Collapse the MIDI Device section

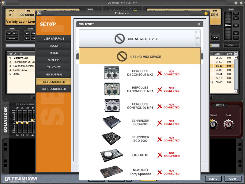tap(199, 24)
